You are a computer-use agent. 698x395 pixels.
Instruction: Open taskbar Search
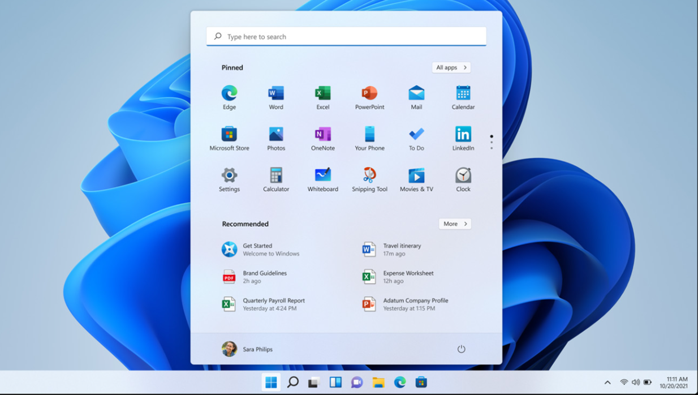[292, 382]
